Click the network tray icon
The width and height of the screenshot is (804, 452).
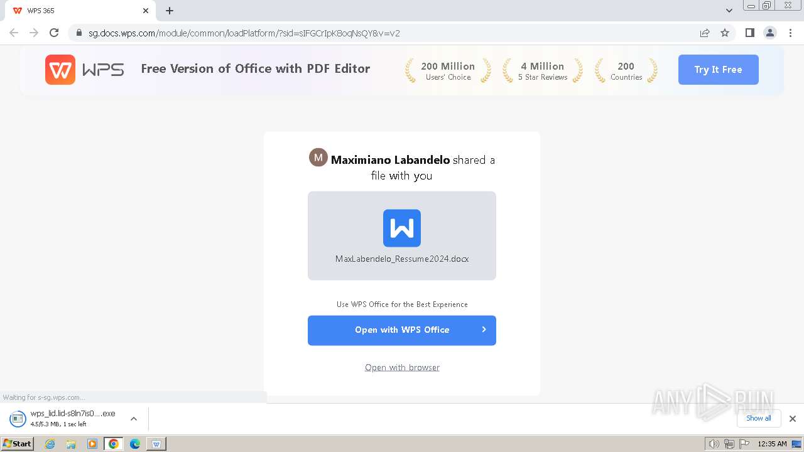729,444
